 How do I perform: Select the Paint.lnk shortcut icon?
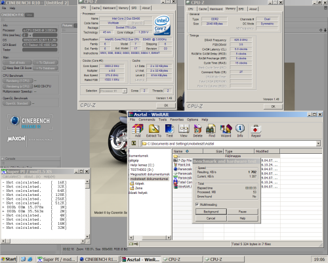175,165
